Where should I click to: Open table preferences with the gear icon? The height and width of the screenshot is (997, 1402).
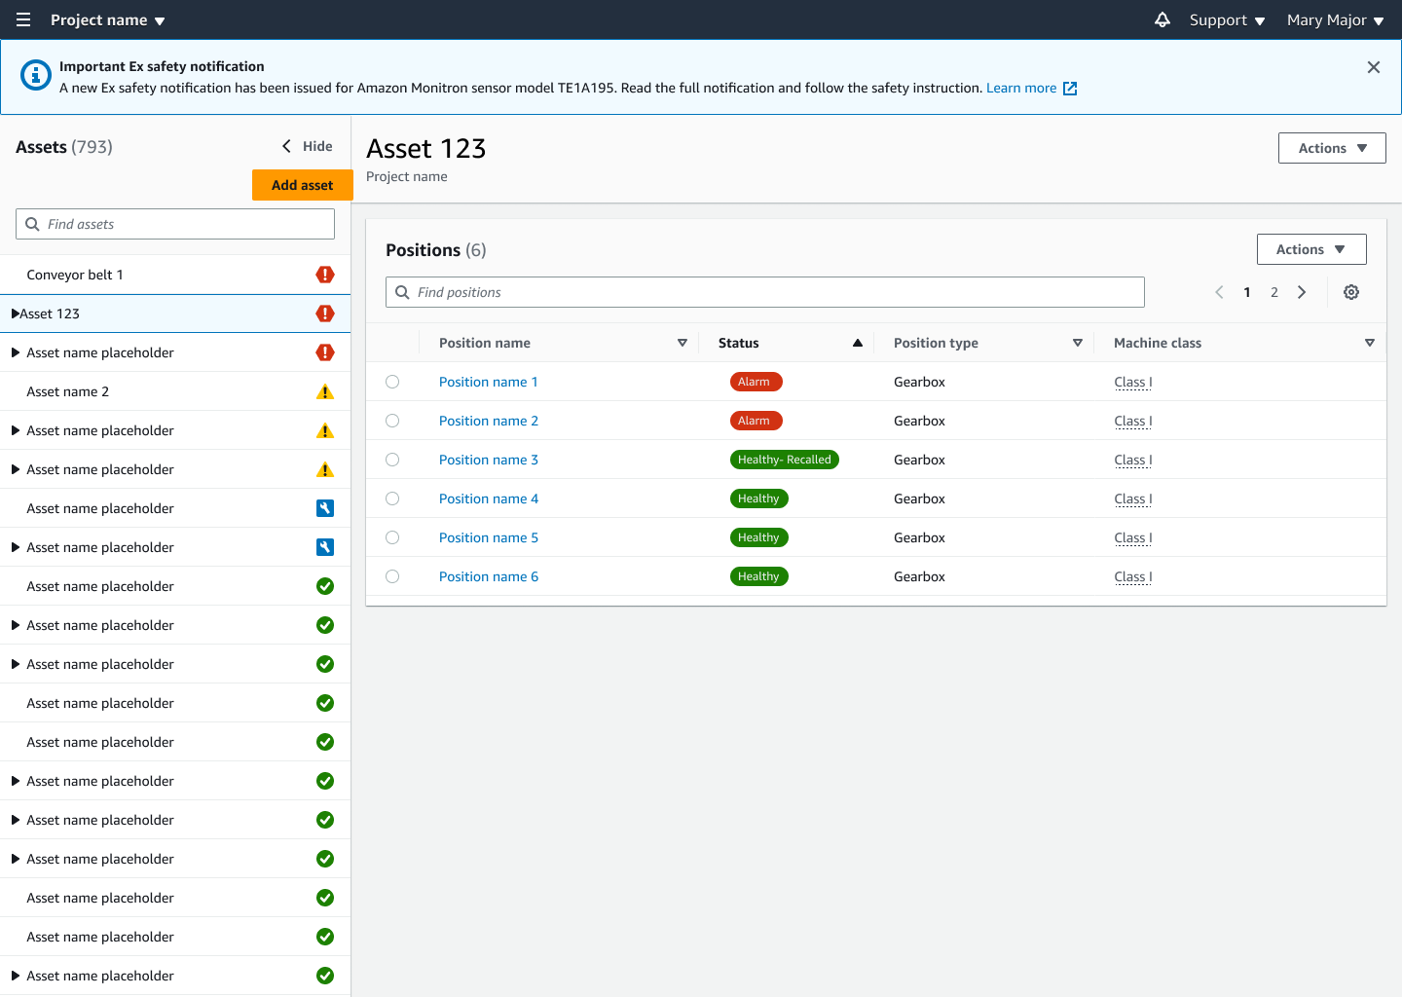point(1351,292)
